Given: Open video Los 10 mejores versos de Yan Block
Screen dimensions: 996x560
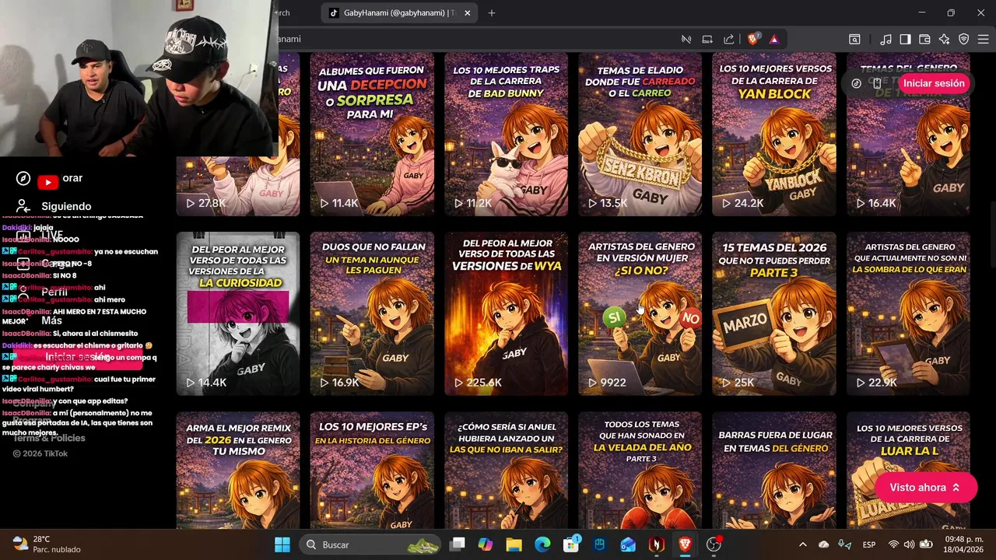Looking at the screenshot, I should (x=774, y=134).
